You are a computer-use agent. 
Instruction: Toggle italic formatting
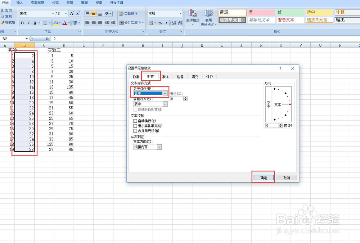(x=28, y=23)
